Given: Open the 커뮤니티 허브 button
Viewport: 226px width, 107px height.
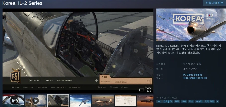Looking at the screenshot, I should point(214,3).
